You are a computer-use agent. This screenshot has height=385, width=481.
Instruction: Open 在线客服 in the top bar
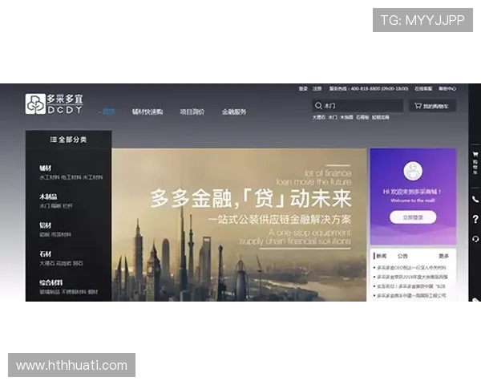[x=423, y=89]
